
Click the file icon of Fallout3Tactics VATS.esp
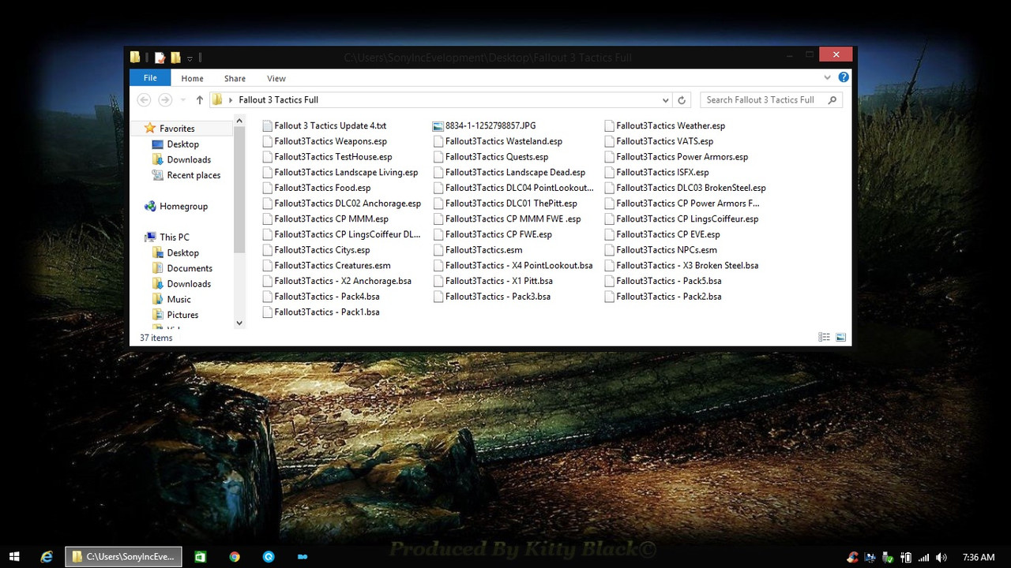point(609,141)
